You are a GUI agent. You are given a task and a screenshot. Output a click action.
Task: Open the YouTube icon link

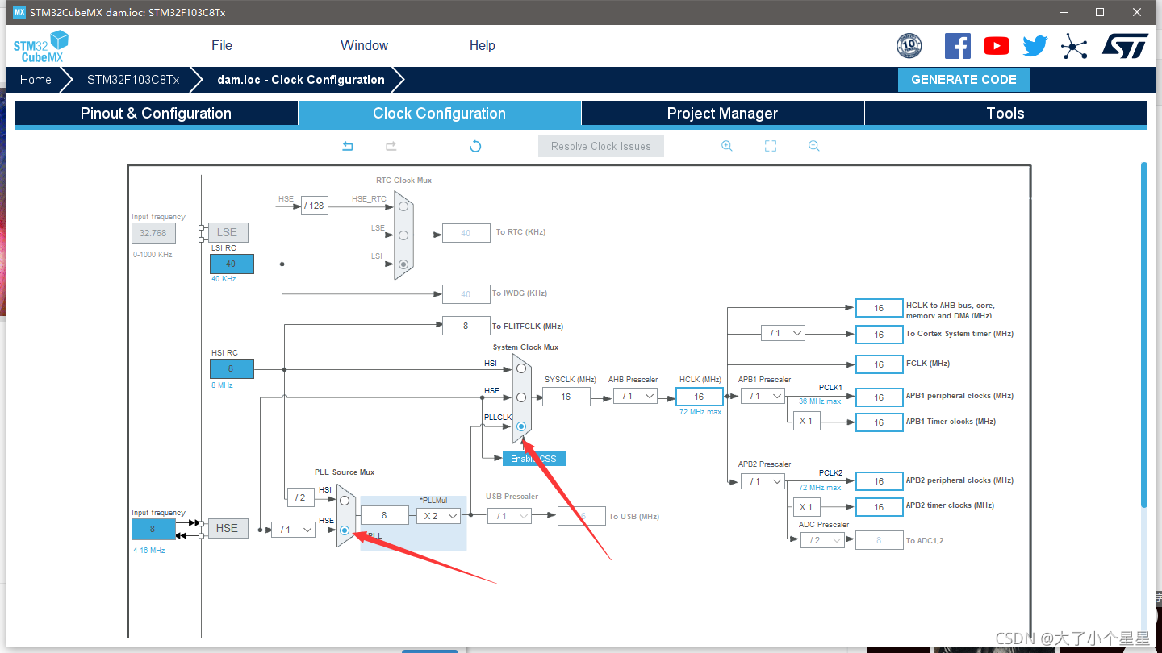pyautogui.click(x=997, y=46)
